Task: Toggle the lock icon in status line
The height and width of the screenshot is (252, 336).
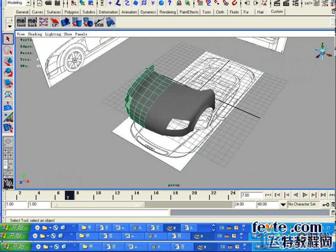Action: click(x=179, y=3)
